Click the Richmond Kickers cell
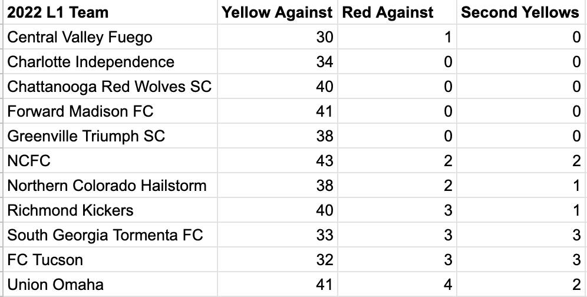Image resolution: width=587 pixels, height=297 pixels. pos(70,210)
